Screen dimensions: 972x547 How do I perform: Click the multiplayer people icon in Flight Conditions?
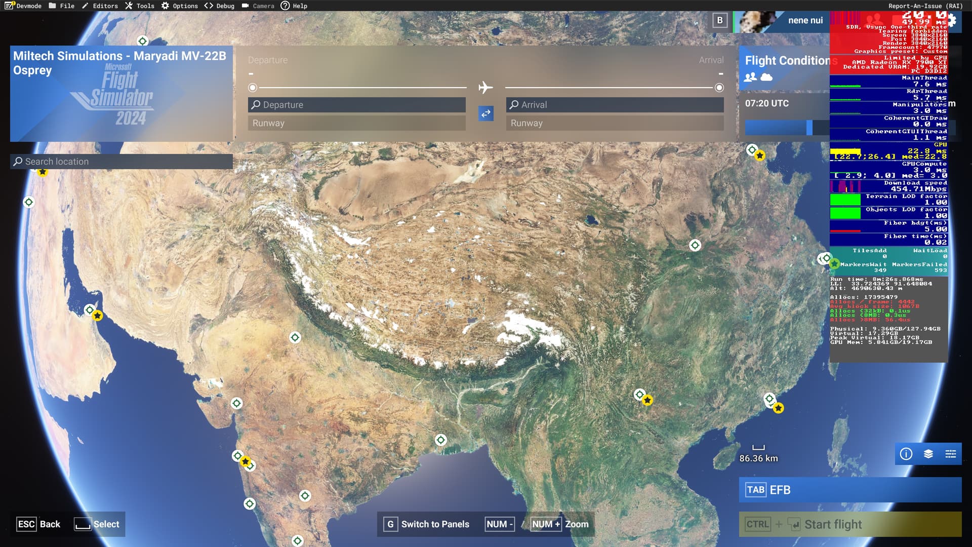click(750, 77)
